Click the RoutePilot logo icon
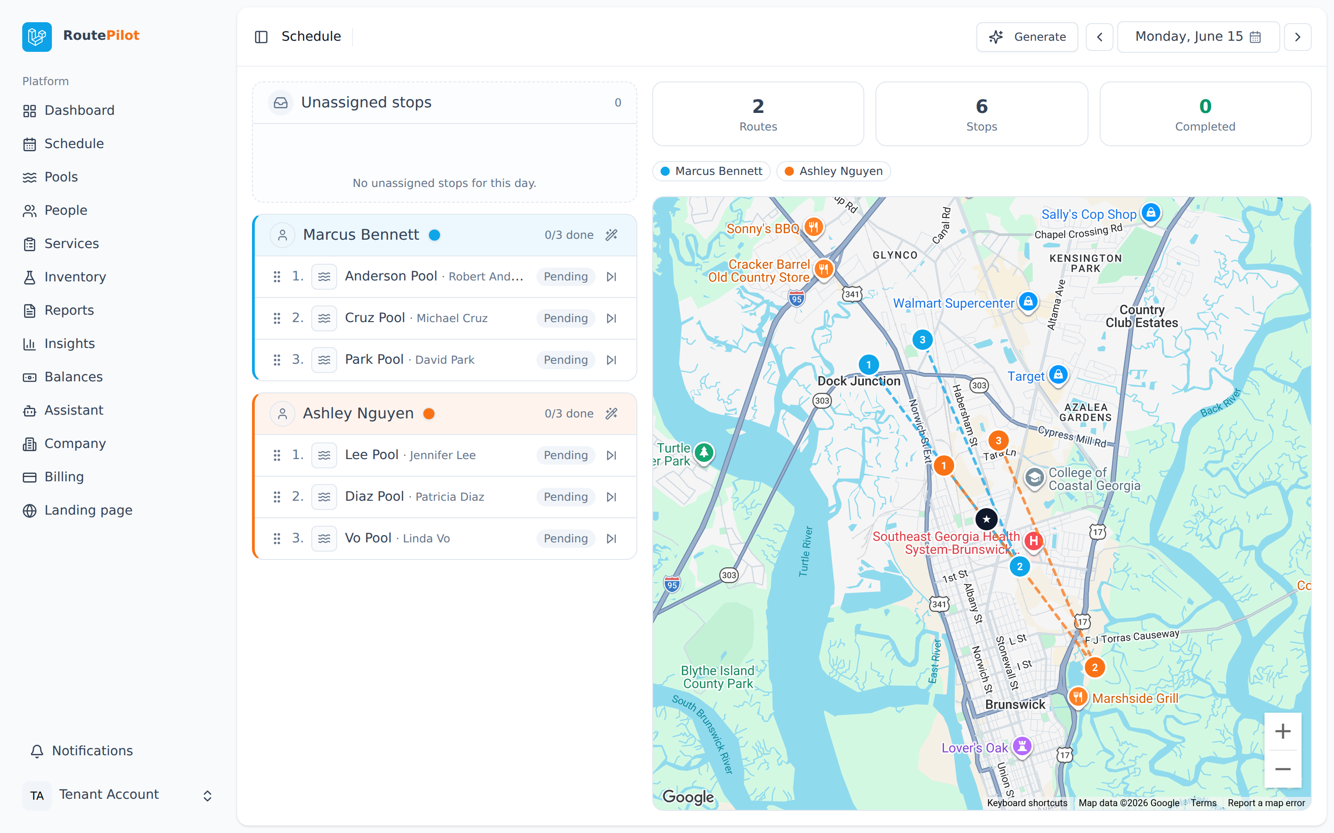1334x833 pixels. coord(37,37)
